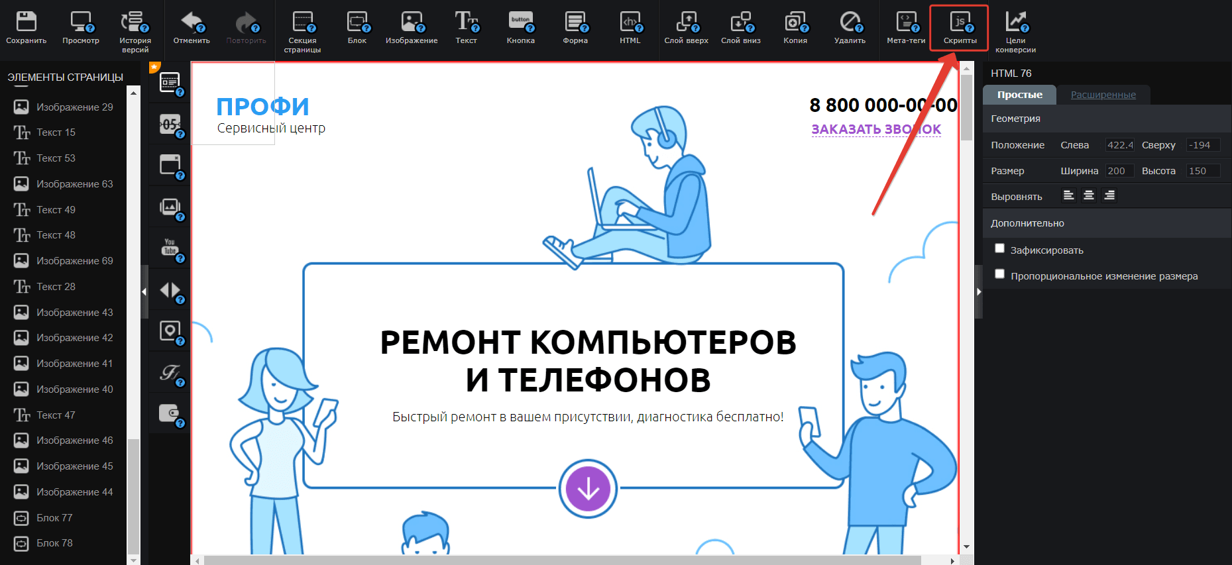Toggle Пропорциональное изменение размера checkbox

(999, 274)
